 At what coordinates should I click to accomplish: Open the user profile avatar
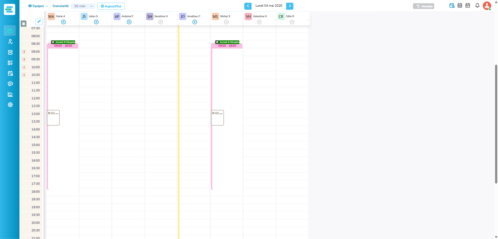487,6
